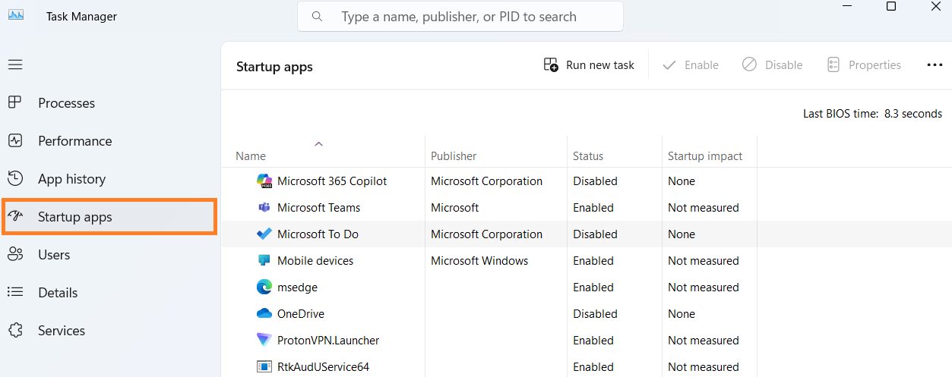Click the Microsoft To Do checkmark icon
The height and width of the screenshot is (377, 952).
(264, 234)
